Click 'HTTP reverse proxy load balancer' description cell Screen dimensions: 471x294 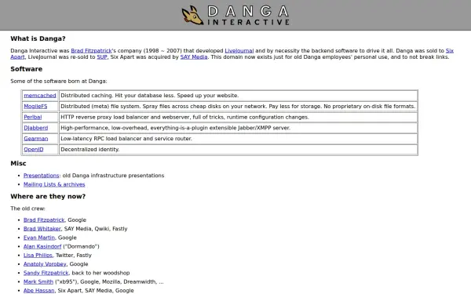click(x=238, y=117)
